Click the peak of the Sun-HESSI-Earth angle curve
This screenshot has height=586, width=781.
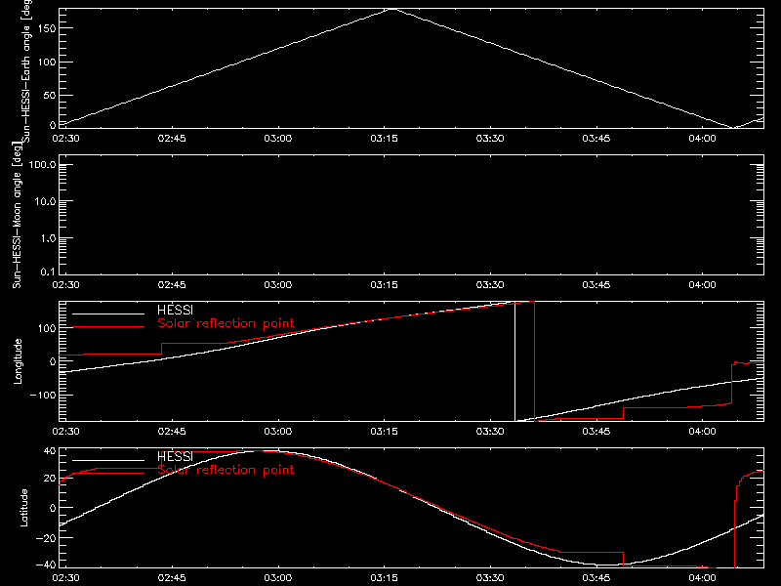tap(393, 9)
